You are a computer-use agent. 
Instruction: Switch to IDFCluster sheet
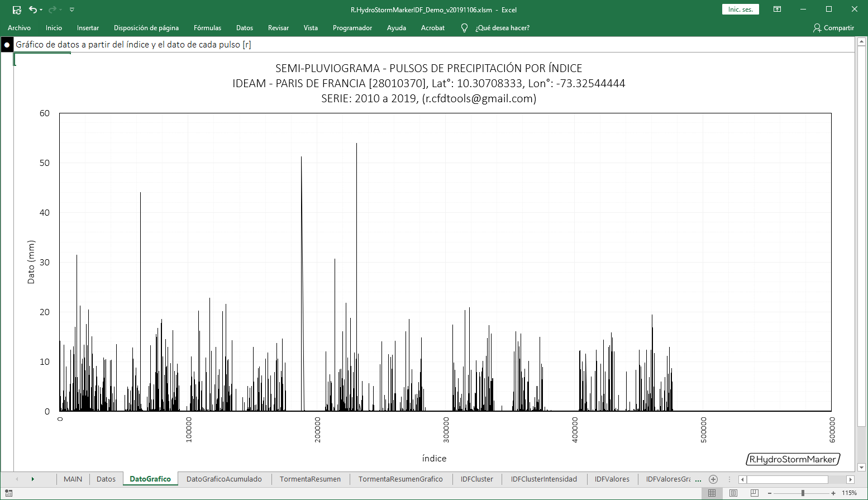point(477,479)
